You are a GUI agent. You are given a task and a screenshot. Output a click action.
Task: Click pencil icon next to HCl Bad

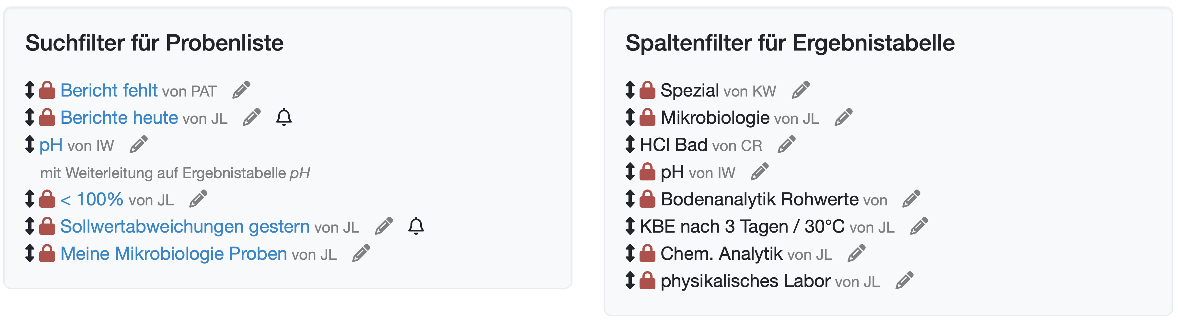click(787, 144)
